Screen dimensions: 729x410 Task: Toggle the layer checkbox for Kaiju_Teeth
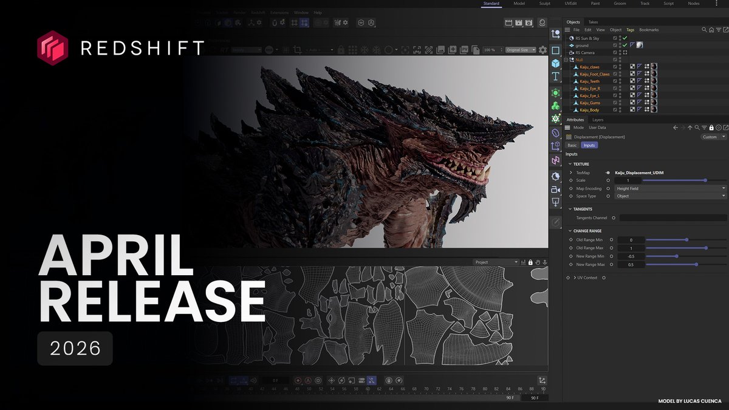tap(615, 81)
